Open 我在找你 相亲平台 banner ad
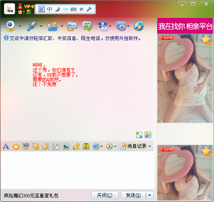214x202 pixels. click(x=185, y=26)
